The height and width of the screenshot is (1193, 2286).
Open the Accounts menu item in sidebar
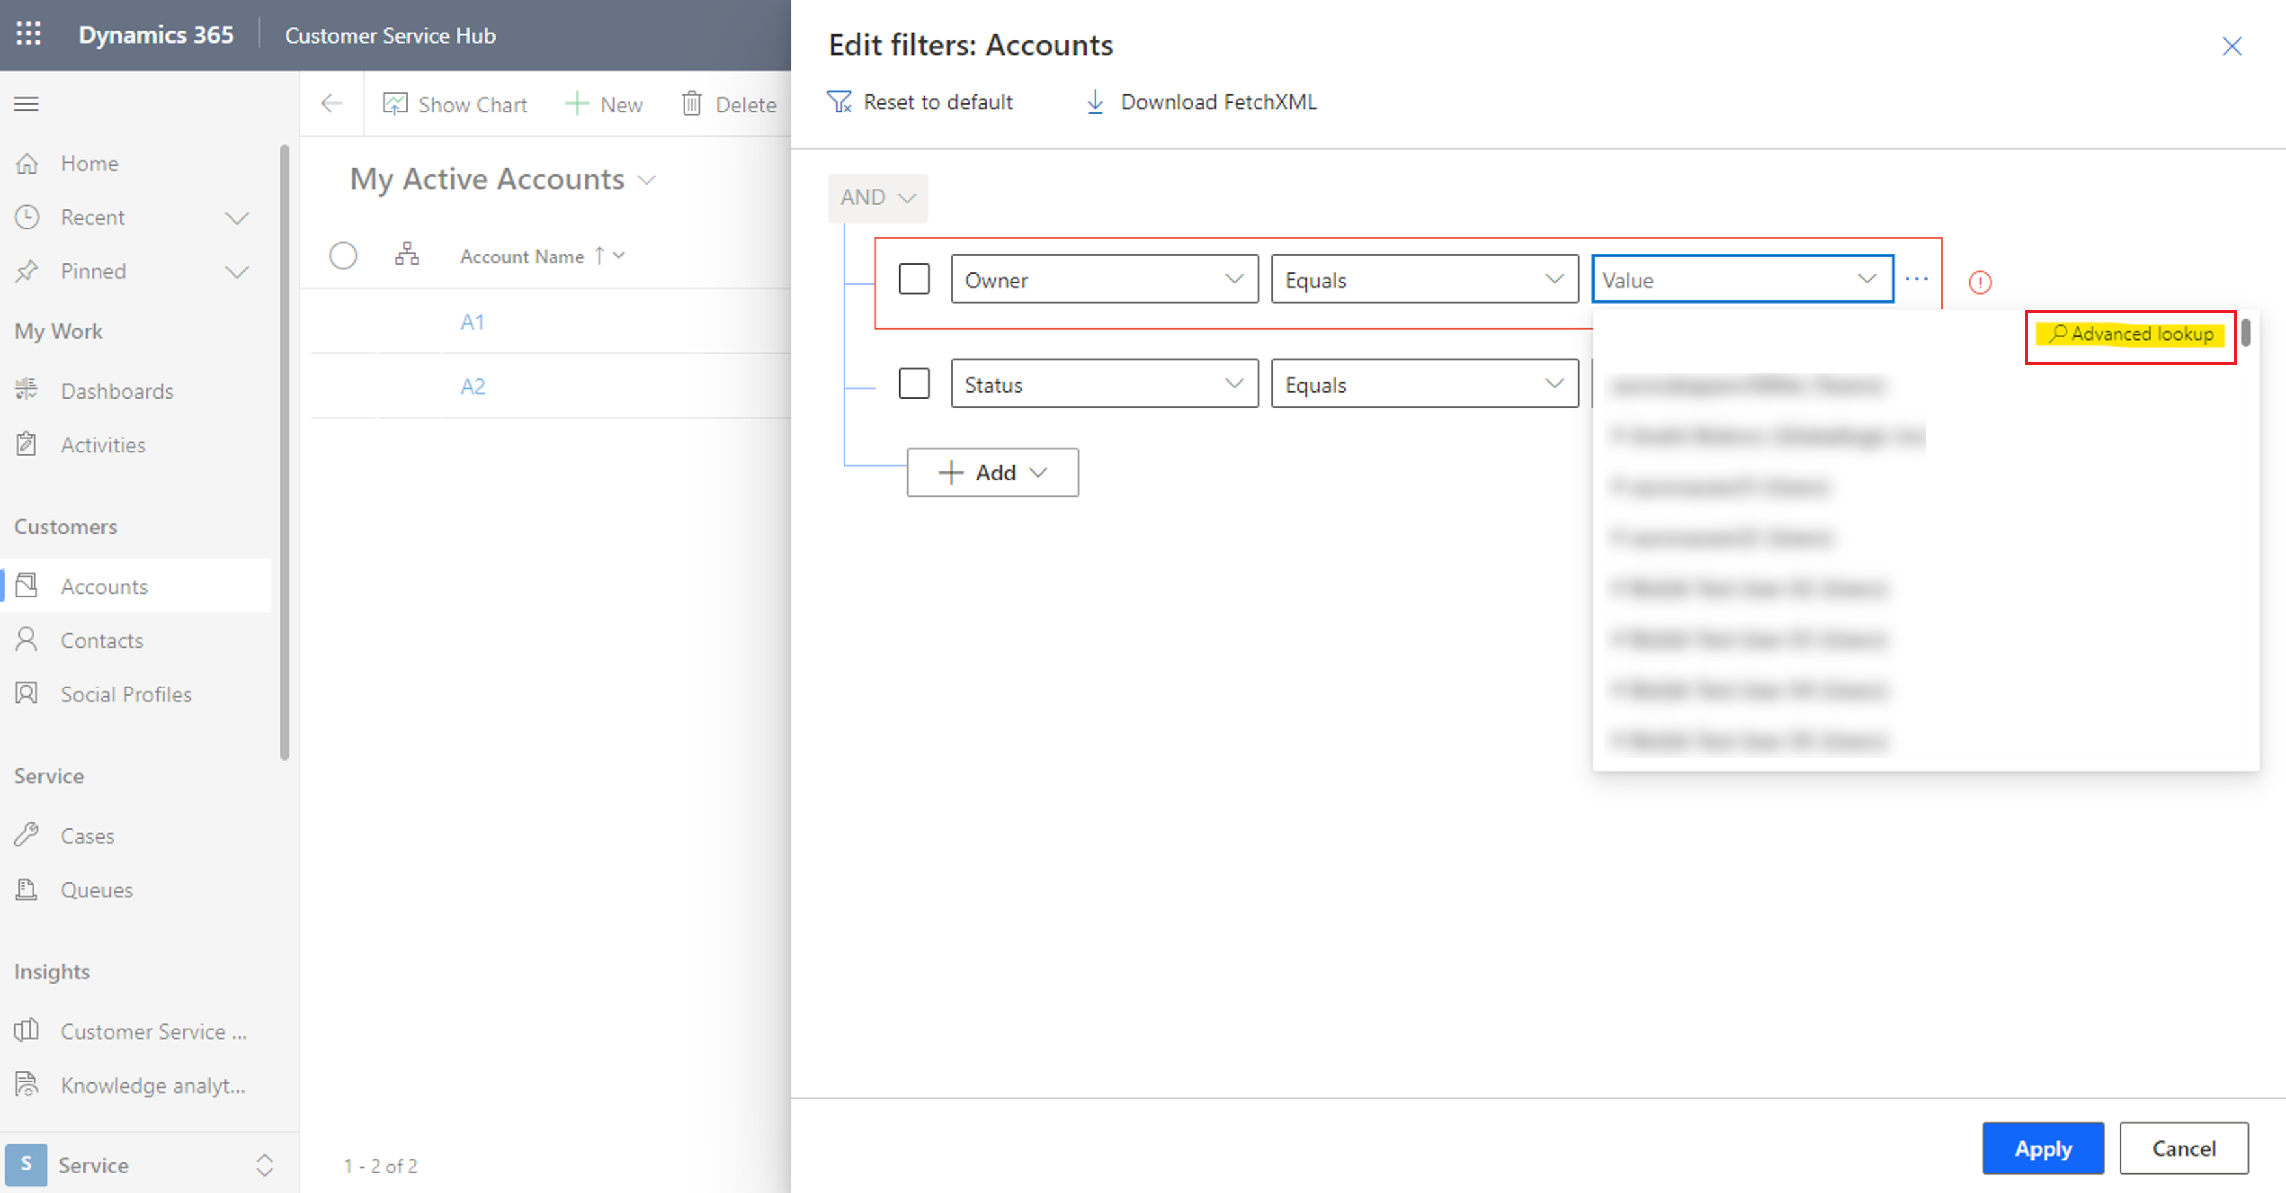(103, 586)
